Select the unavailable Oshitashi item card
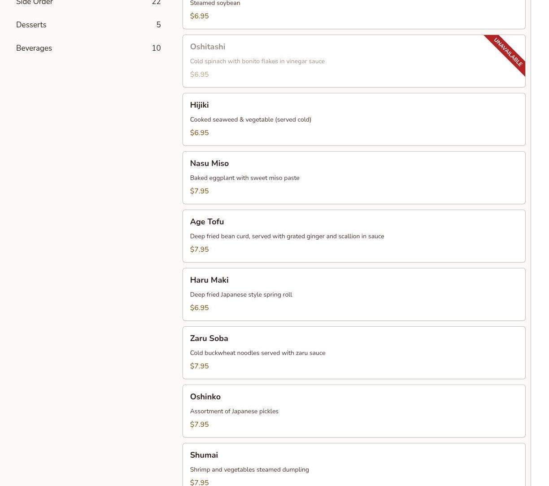 point(354,61)
